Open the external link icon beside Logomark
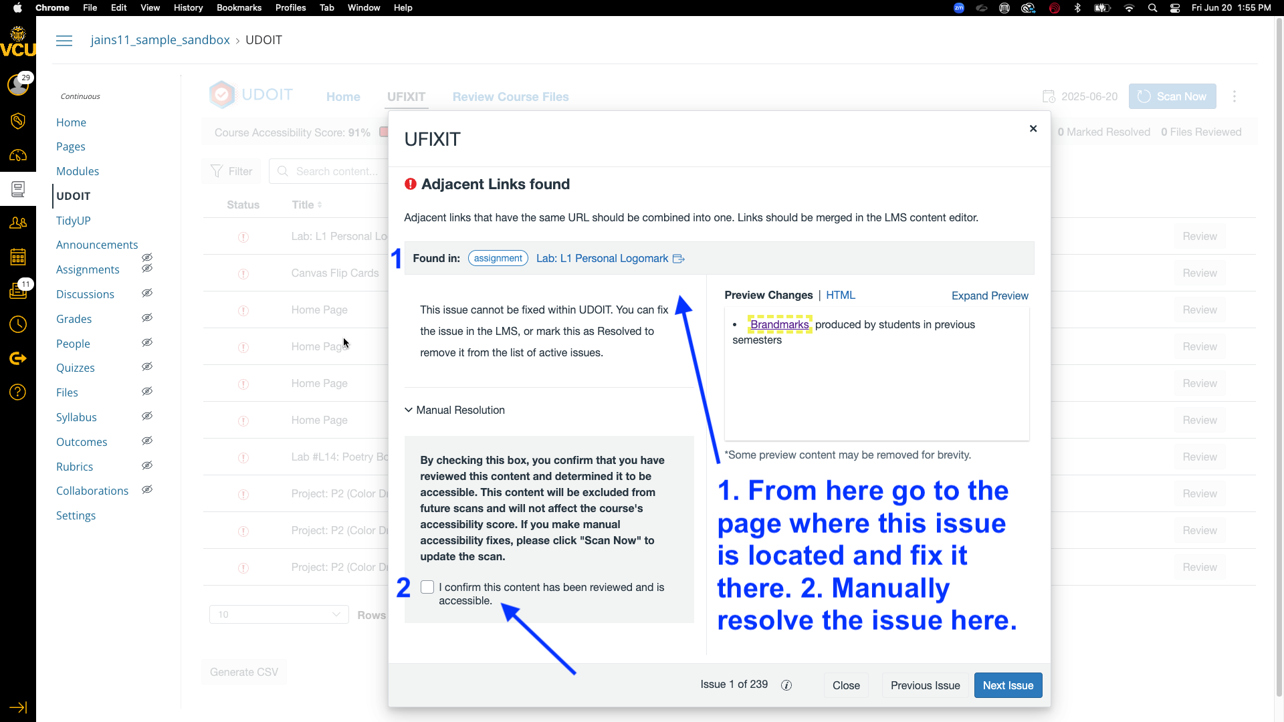Screen dimensions: 1284x722 [x=678, y=259]
